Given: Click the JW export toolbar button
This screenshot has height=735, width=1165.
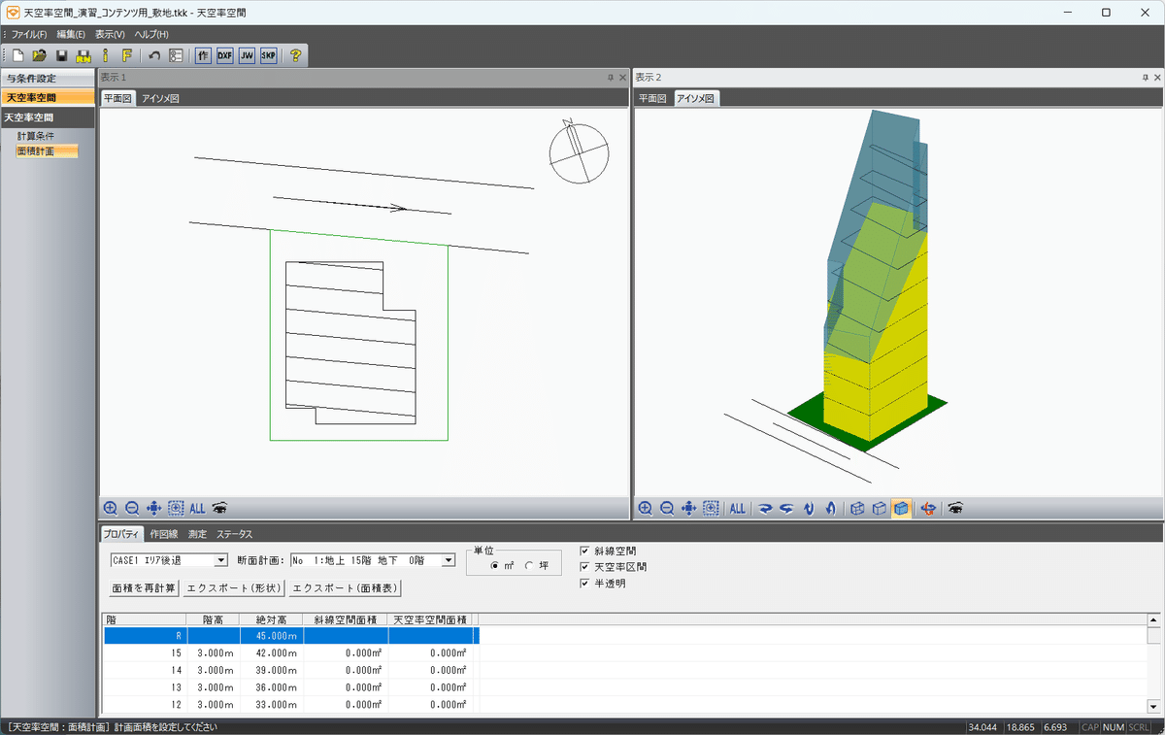Looking at the screenshot, I should (x=247, y=55).
